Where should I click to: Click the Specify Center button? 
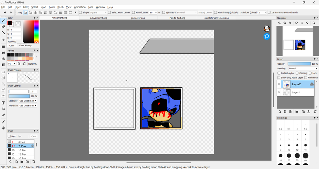pos(205,12)
